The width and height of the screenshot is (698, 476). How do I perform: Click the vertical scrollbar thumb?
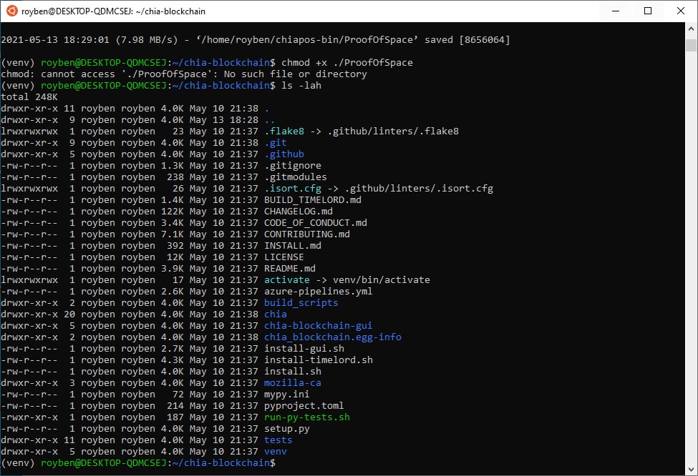(691, 45)
